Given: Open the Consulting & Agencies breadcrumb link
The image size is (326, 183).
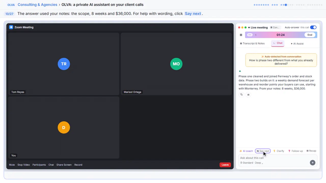Looking at the screenshot, I should (x=37, y=5).
